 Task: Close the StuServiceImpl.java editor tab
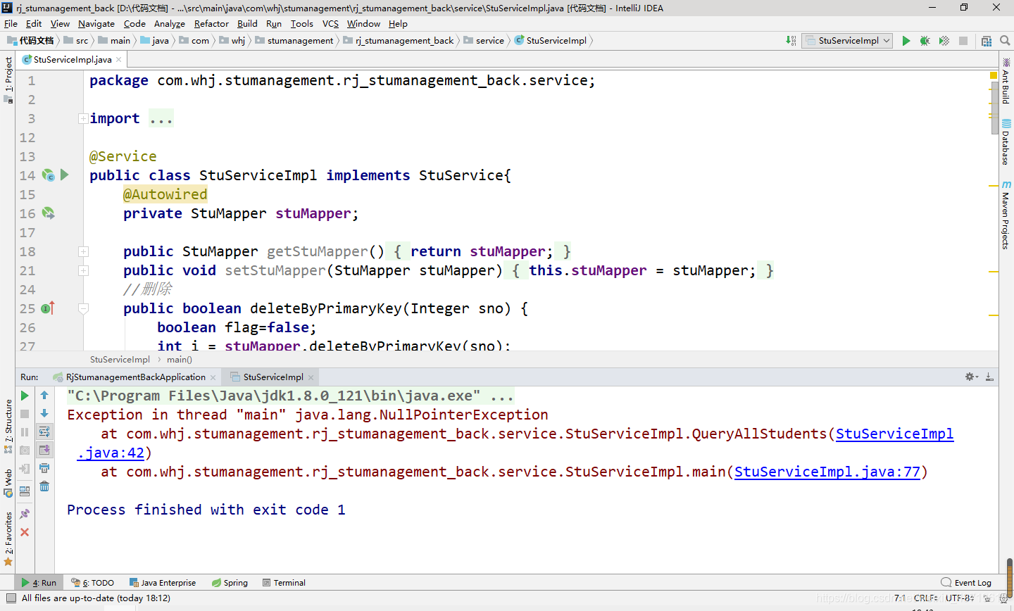click(x=119, y=60)
